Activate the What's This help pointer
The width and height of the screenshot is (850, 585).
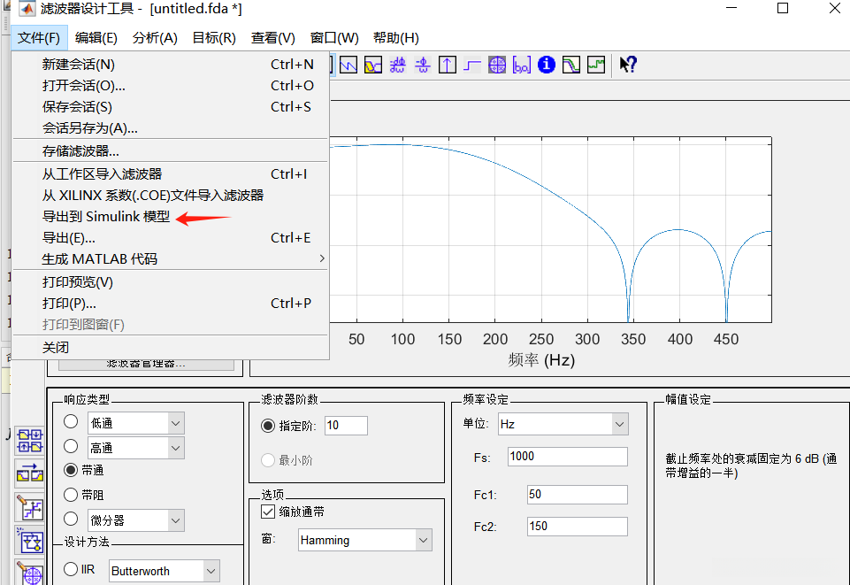pyautogui.click(x=628, y=65)
